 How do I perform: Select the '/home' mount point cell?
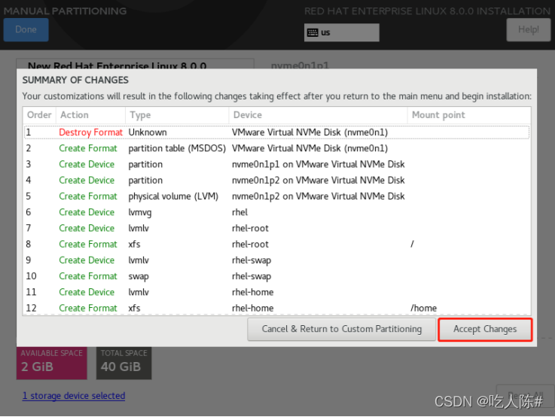point(423,308)
